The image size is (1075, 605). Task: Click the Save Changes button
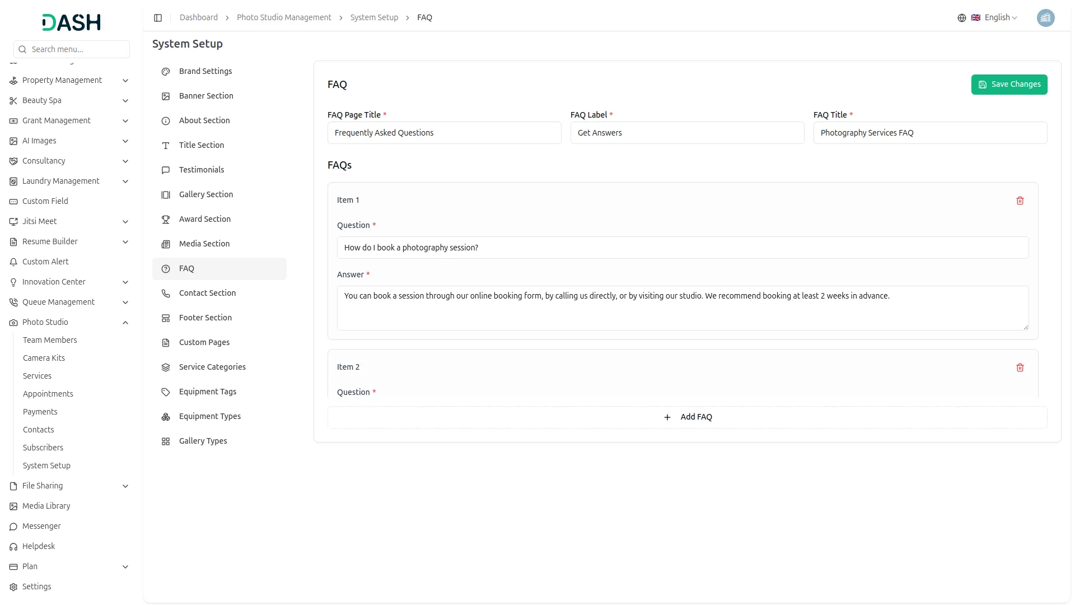tap(1009, 85)
